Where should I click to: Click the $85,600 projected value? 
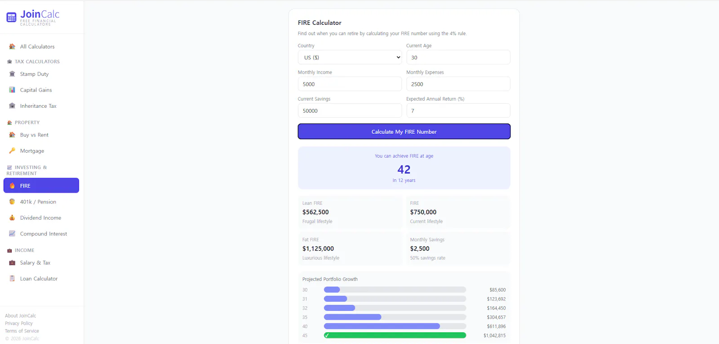pyautogui.click(x=497, y=290)
